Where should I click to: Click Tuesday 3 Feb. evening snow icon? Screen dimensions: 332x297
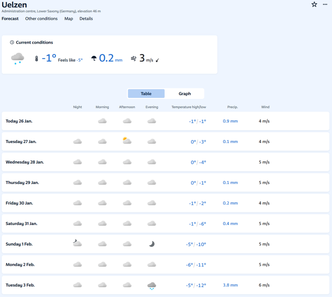tap(152, 286)
